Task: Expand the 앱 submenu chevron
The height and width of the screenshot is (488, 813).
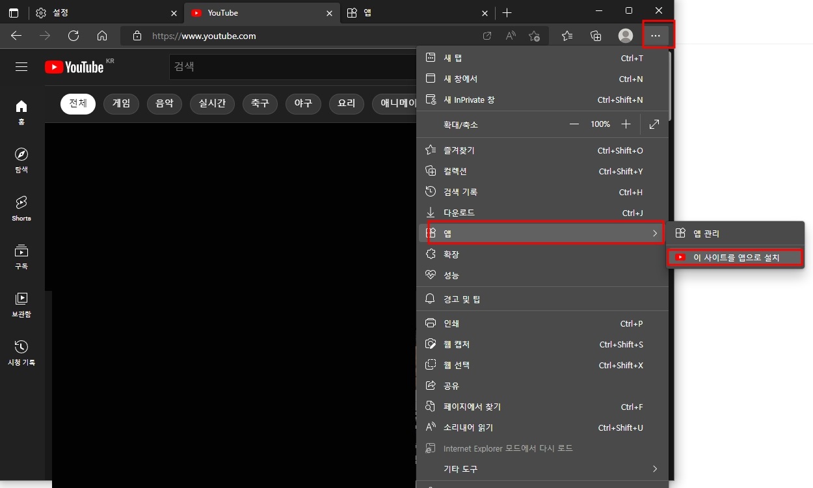Action: 655,232
